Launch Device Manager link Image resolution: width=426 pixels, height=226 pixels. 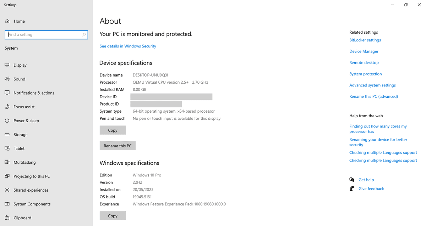pyautogui.click(x=364, y=51)
